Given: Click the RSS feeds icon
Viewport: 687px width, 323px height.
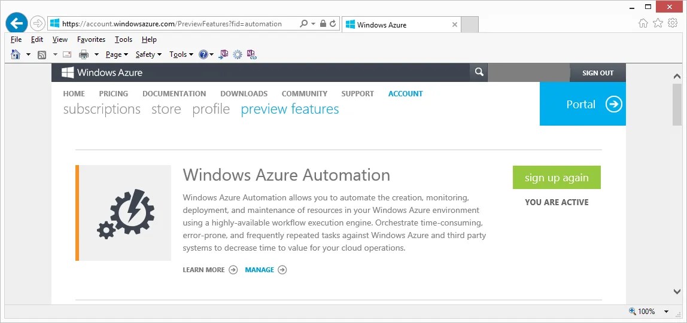Looking at the screenshot, I should [x=42, y=54].
